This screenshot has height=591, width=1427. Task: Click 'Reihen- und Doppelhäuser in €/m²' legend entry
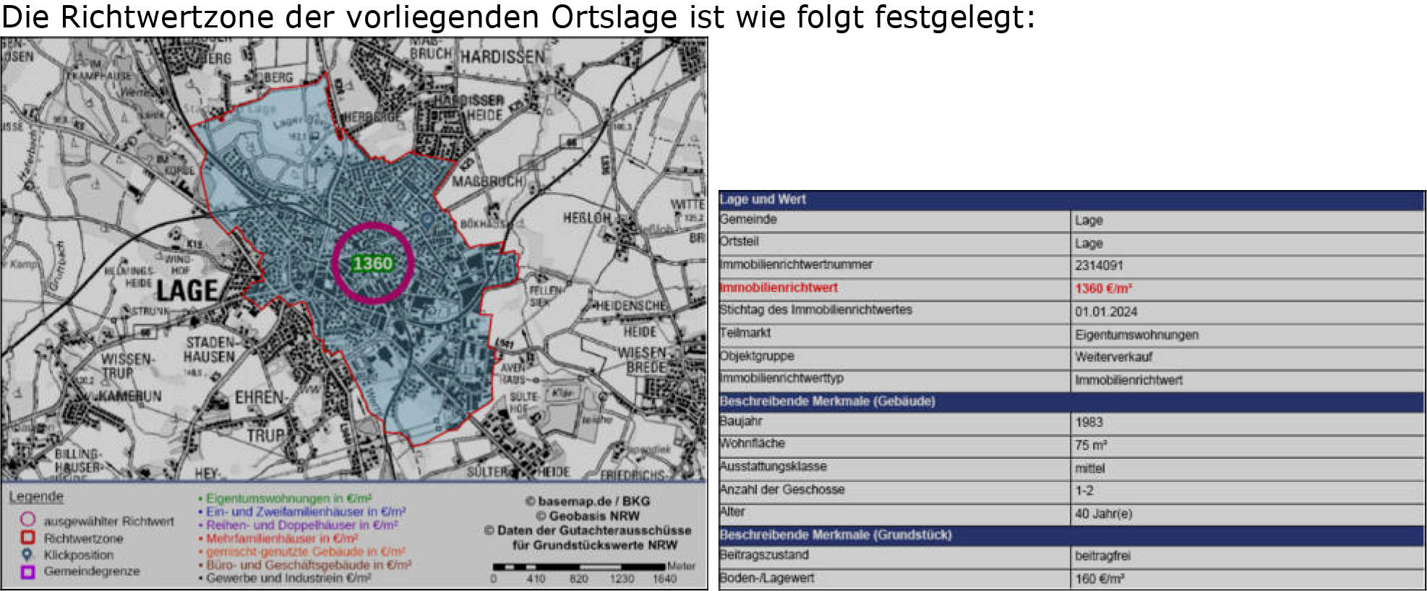[x=301, y=525]
